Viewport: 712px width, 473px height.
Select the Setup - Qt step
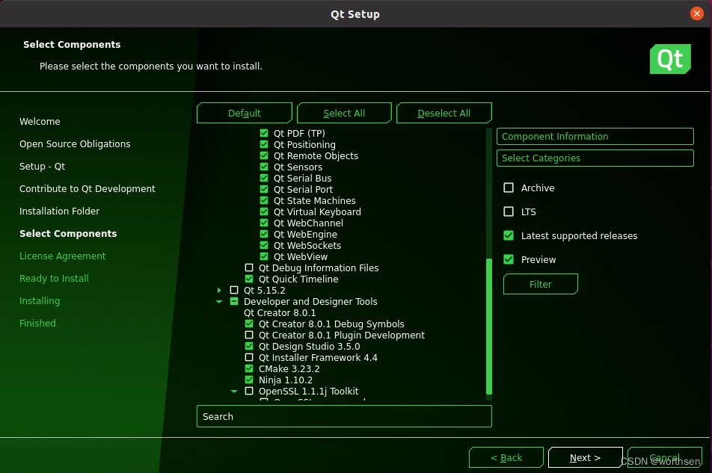[x=42, y=167]
